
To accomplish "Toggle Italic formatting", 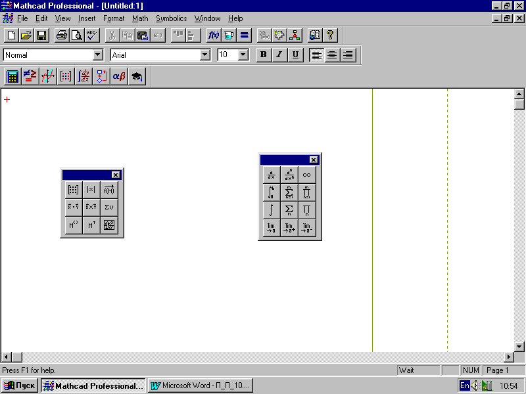I will click(x=279, y=55).
